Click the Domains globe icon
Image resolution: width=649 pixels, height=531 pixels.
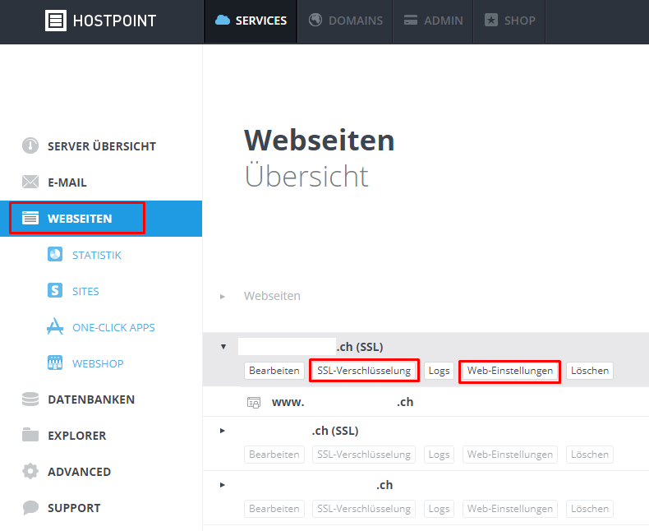[315, 20]
